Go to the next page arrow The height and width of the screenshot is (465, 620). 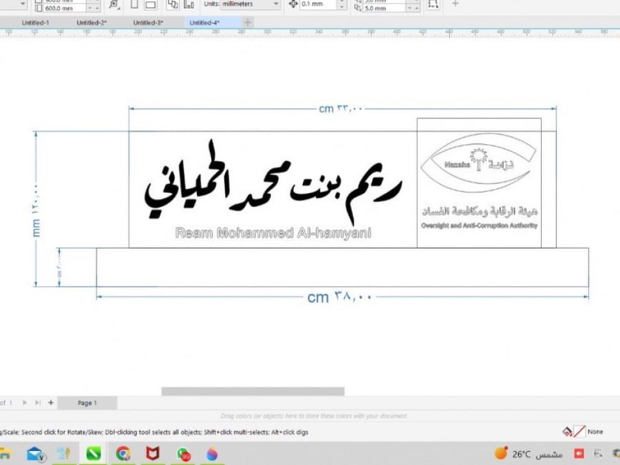click(25, 402)
